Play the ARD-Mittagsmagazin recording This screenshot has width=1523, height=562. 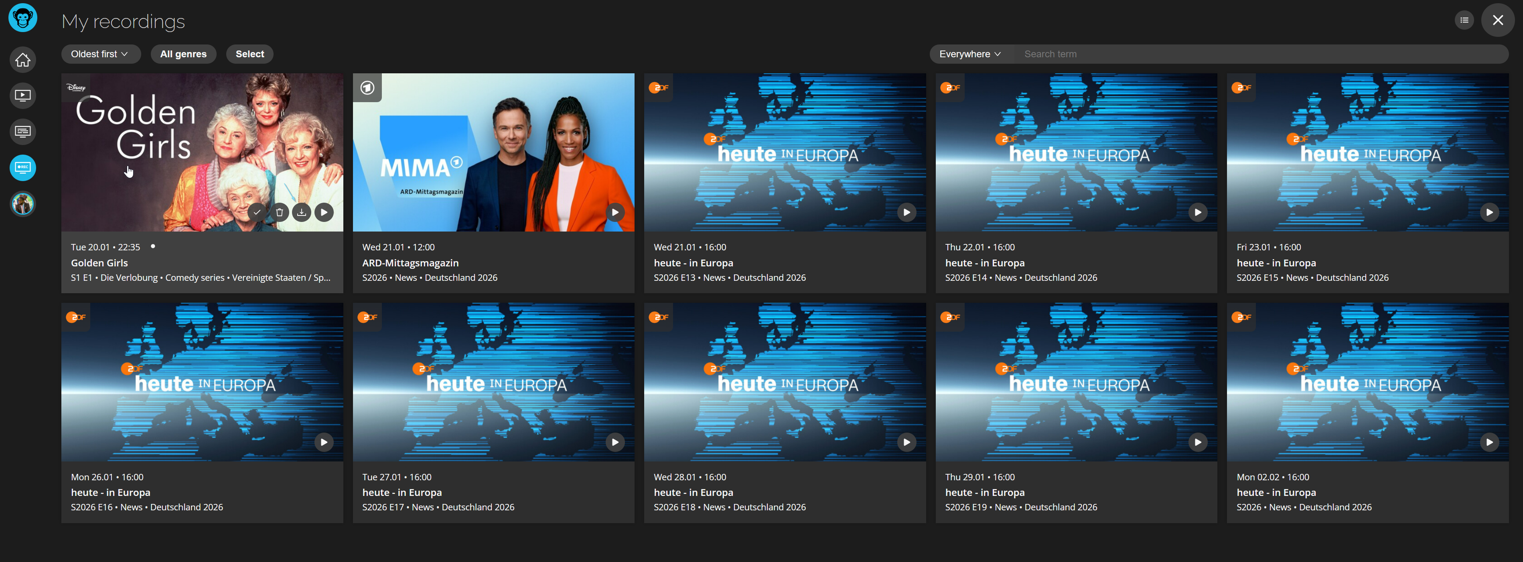[x=615, y=213]
